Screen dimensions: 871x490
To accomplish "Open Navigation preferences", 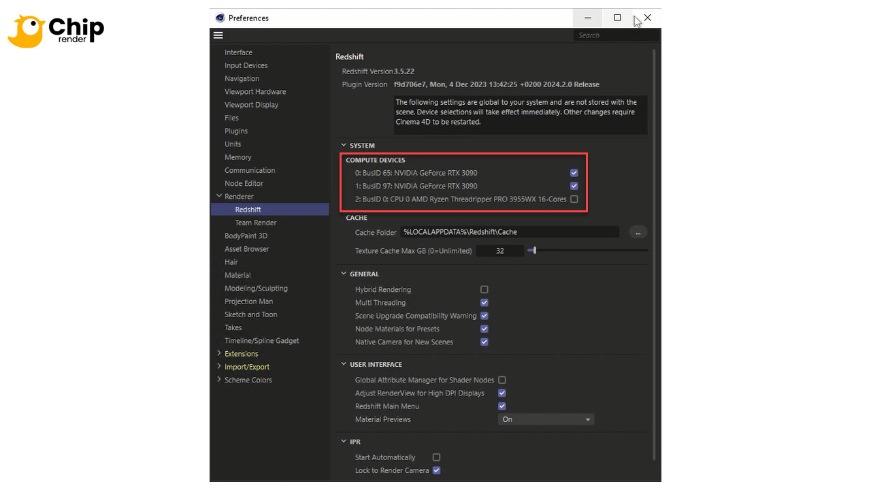I will 242,78.
